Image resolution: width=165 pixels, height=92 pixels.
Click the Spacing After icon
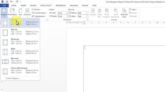(x=70, y=16)
